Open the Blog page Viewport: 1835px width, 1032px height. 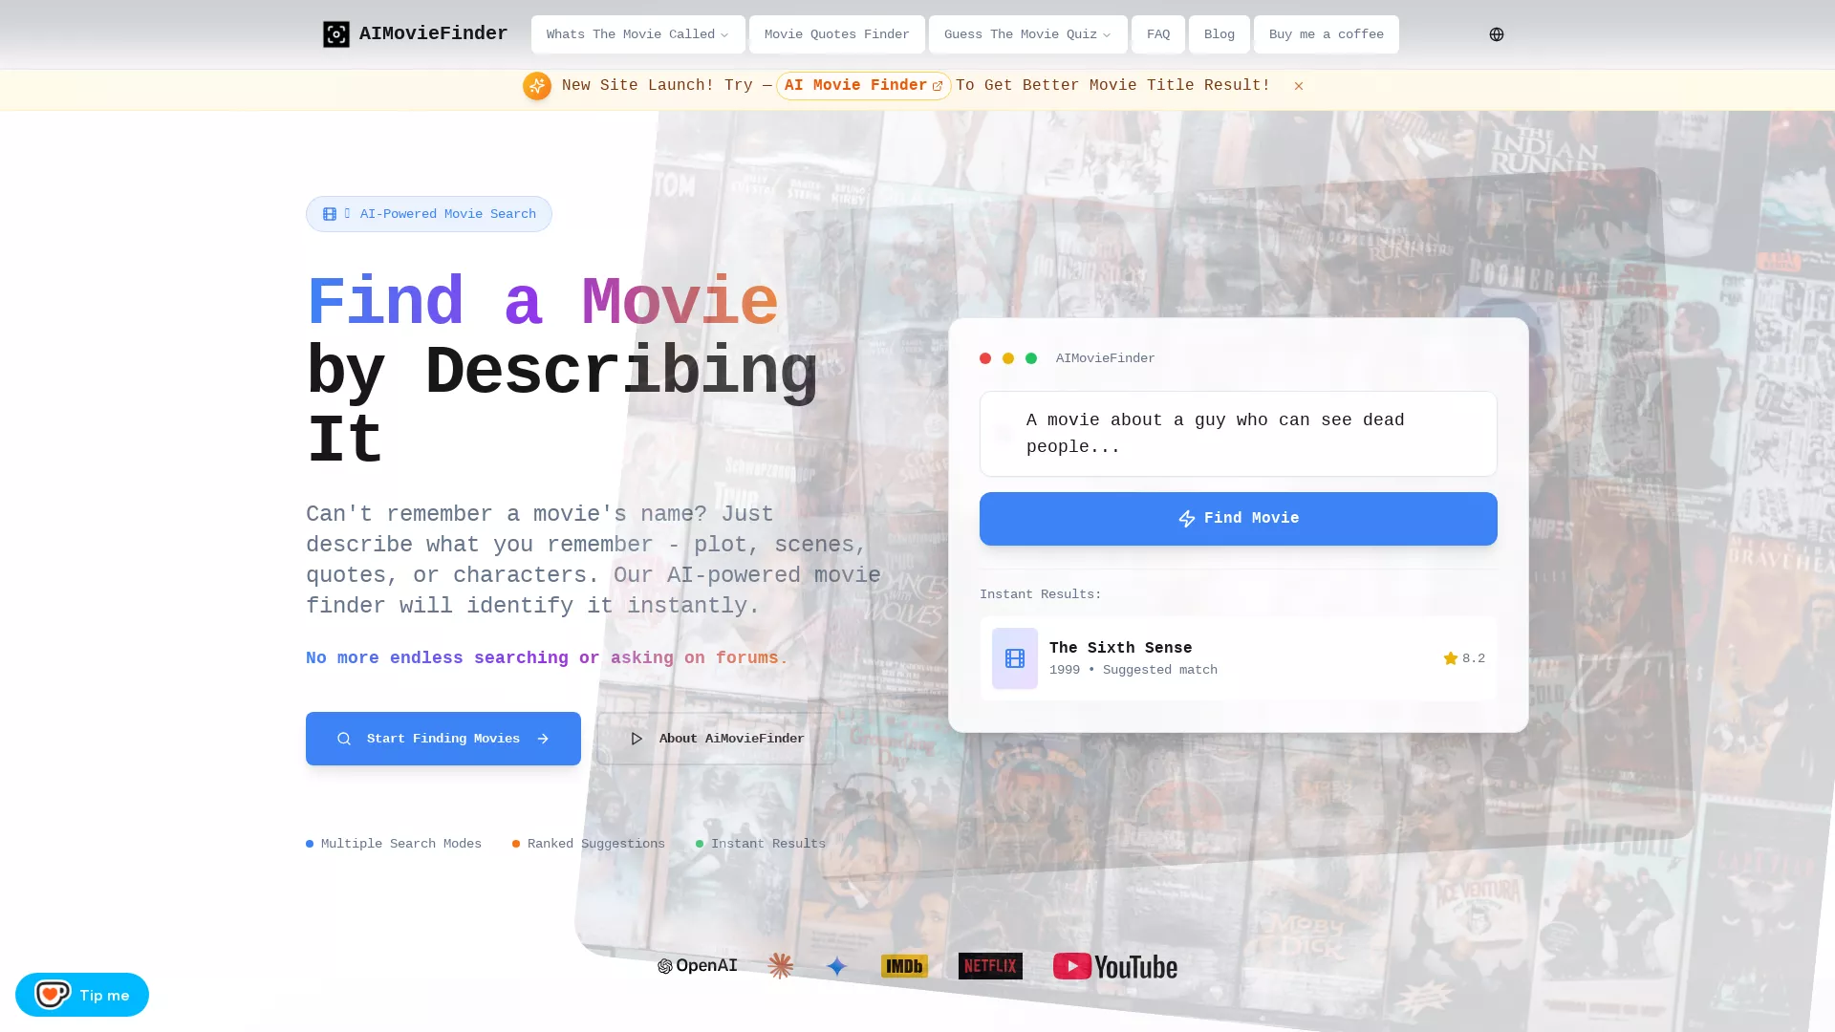tap(1220, 34)
